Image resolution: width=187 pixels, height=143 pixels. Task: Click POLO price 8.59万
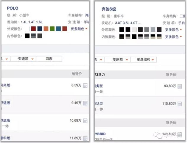(x=76, y=85)
